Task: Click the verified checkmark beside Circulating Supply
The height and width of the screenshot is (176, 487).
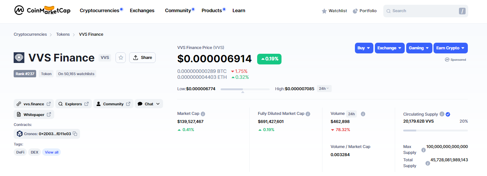Action: click(448, 114)
